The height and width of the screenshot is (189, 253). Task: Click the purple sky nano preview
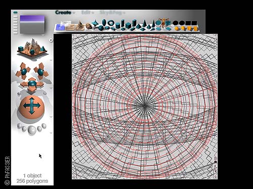[32, 25]
